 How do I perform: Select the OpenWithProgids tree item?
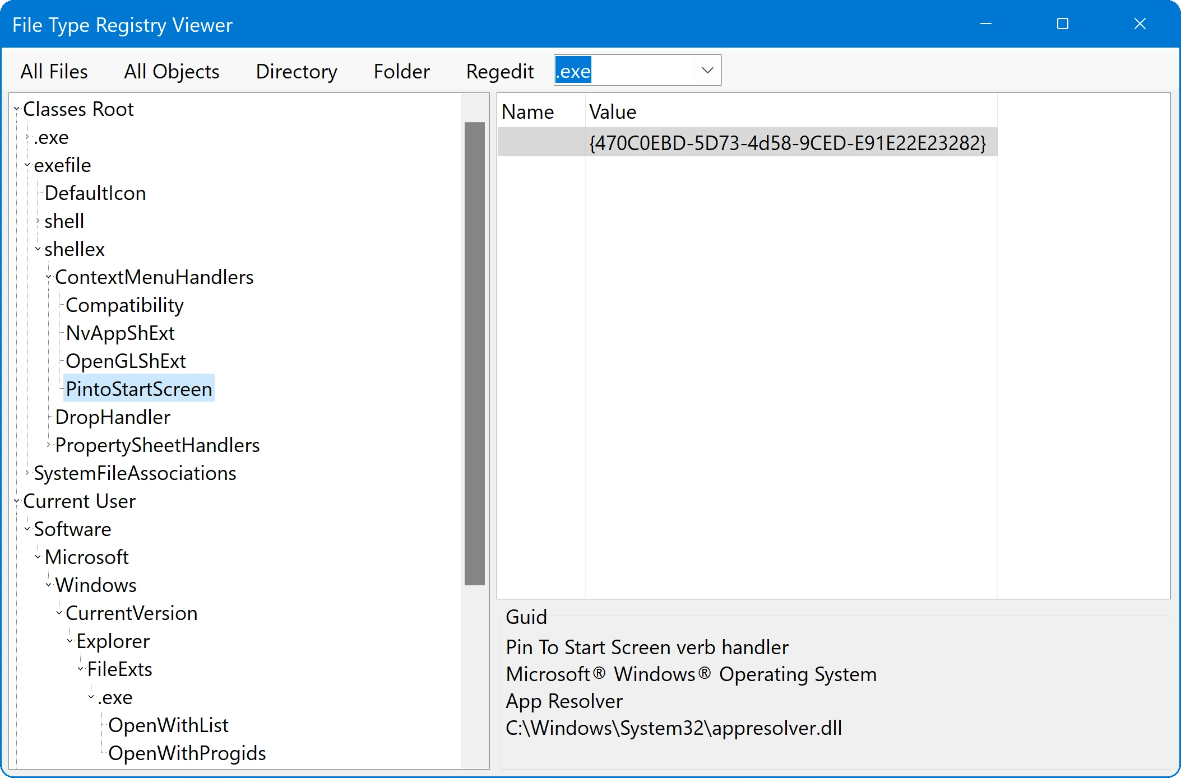point(187,753)
